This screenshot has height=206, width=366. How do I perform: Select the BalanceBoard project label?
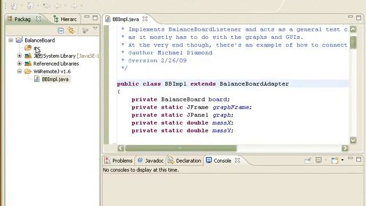pyautogui.click(x=39, y=40)
